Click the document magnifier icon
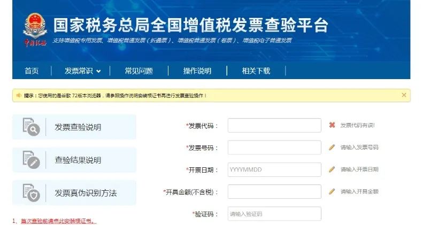Screen dimensions: 423x225 [32, 127]
